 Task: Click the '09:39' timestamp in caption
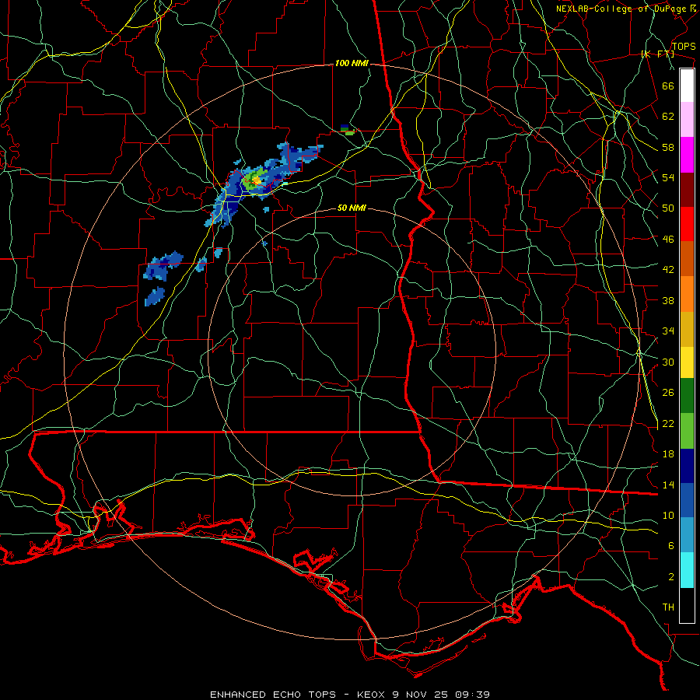pos(473,695)
